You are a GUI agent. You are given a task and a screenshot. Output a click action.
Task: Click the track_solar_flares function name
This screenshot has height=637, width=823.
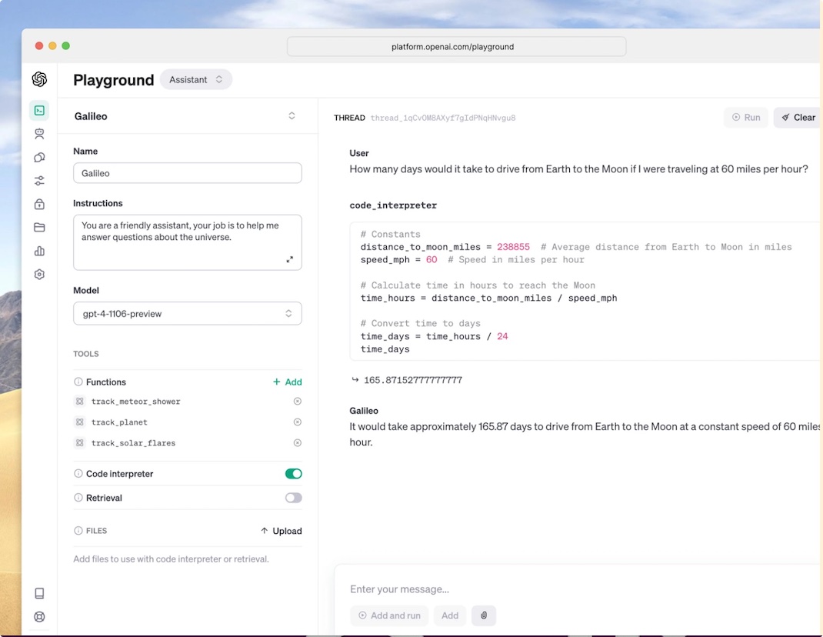(133, 442)
